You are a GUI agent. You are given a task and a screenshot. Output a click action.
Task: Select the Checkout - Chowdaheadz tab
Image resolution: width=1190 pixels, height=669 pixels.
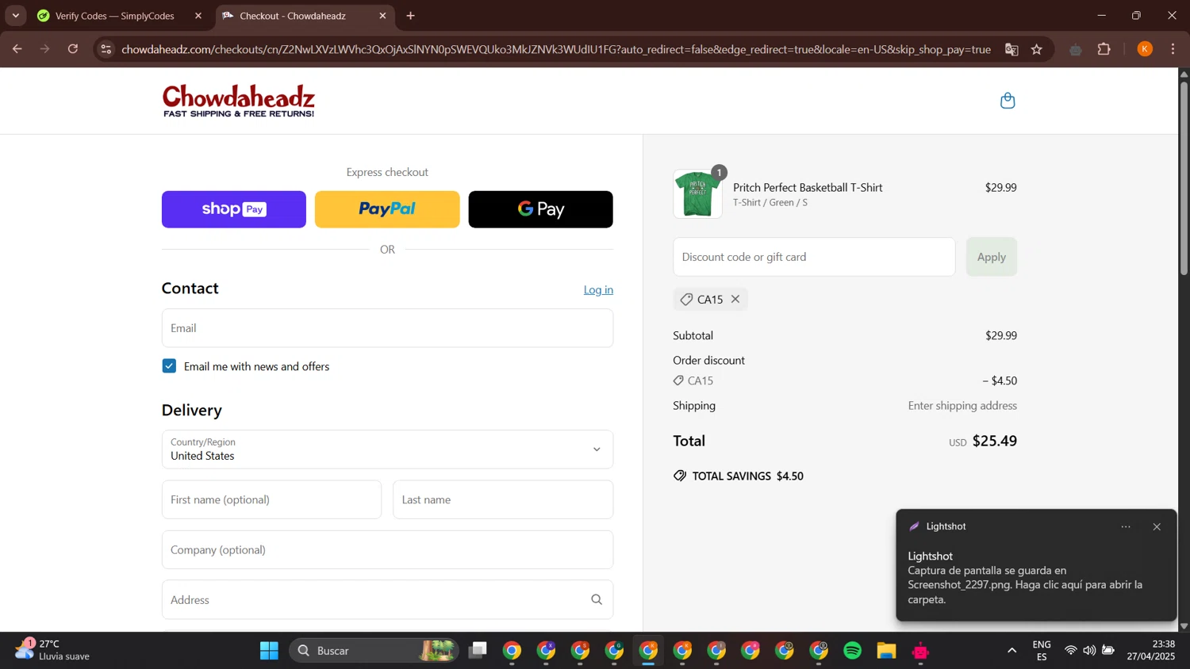293,16
